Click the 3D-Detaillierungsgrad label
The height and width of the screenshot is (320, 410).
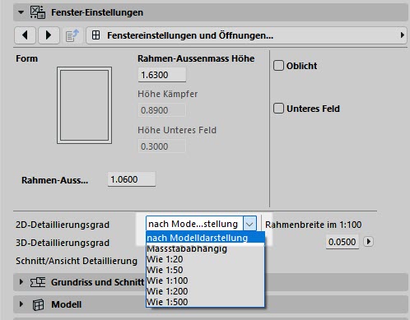(x=63, y=243)
